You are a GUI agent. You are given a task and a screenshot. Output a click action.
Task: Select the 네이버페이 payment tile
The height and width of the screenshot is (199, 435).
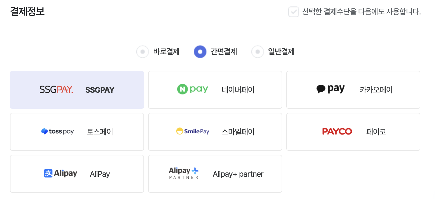(215, 90)
